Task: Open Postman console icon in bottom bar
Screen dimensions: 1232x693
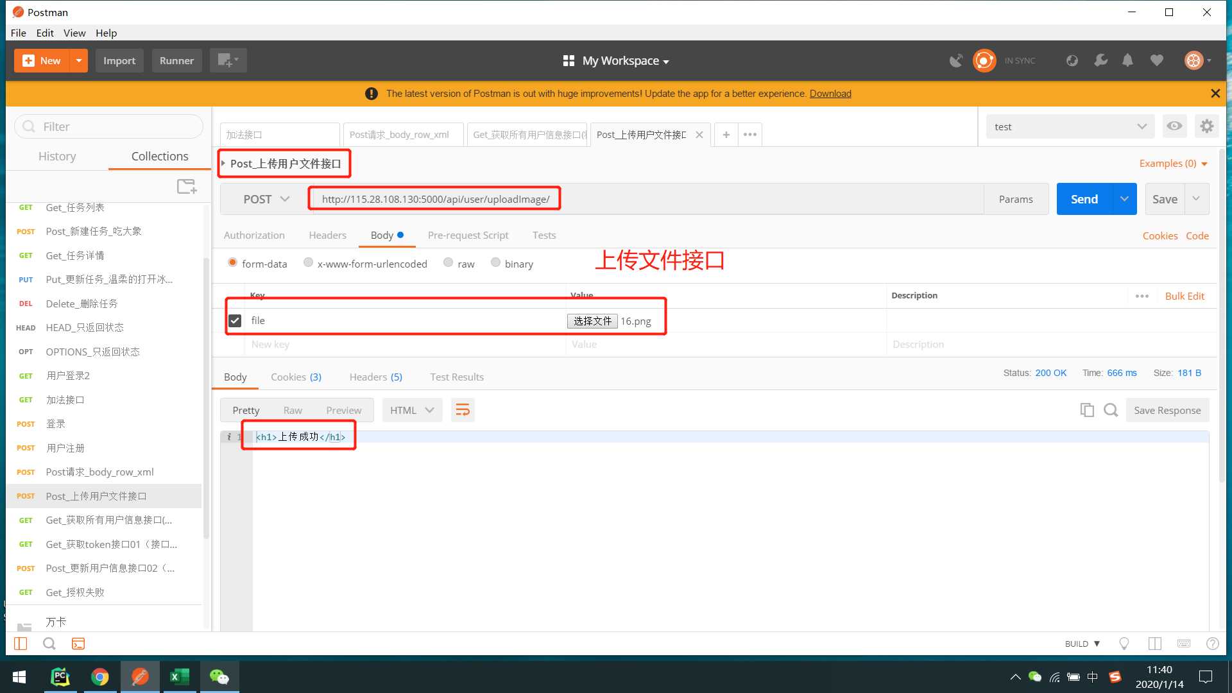Action: (x=78, y=644)
